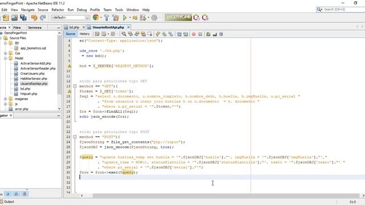This screenshot has width=365, height=205.
Task: Collapse the BD folder node
Action: click(5, 43)
